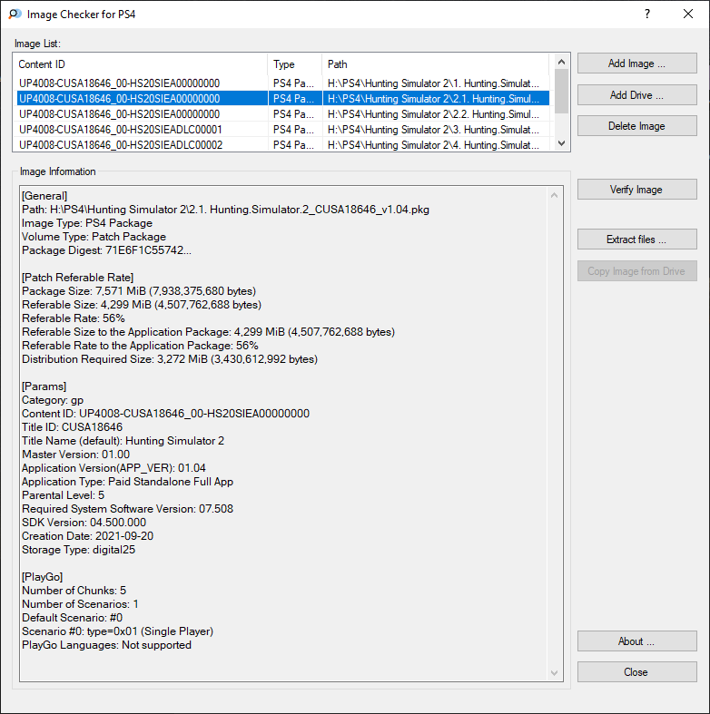Click the image list scroll up arrow
This screenshot has height=714, width=710.
pos(561,62)
